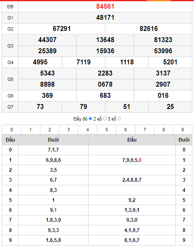Click the G1 prize number 48171

click(105, 18)
